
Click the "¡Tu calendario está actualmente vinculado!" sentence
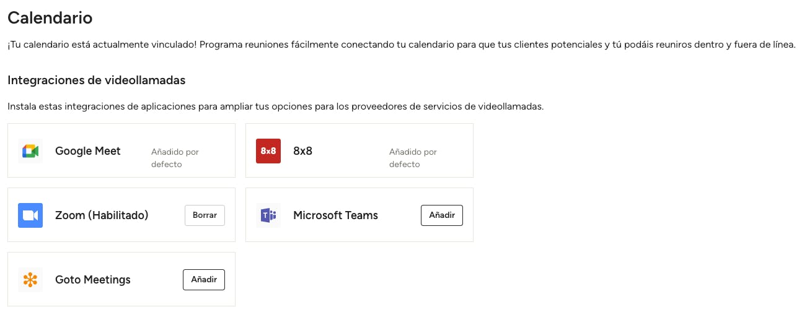(103, 47)
